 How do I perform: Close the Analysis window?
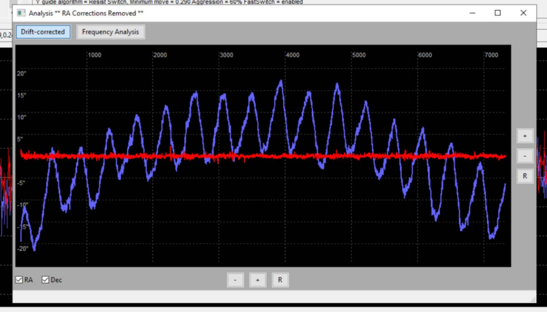(x=523, y=13)
